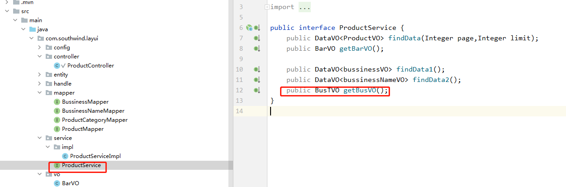Go to getBarVO implementation via line 8 gutter
The height and width of the screenshot is (187, 566).
[x=257, y=49]
